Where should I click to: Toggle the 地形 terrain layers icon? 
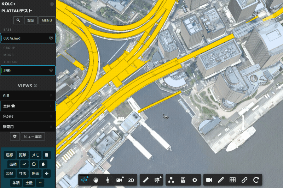(51, 71)
